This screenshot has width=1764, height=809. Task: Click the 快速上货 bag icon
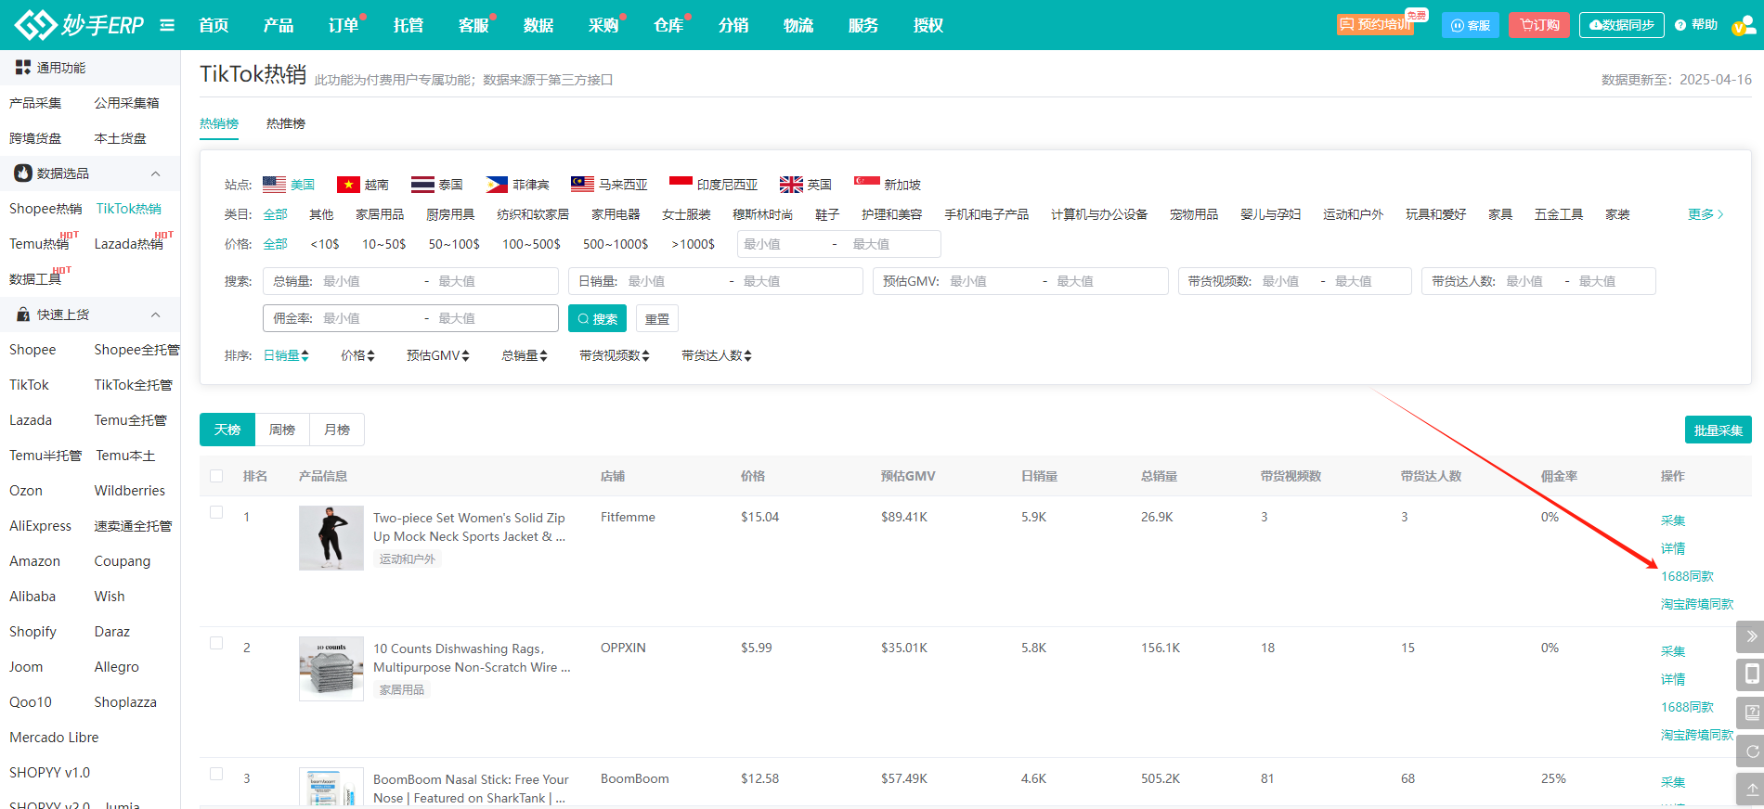coord(23,315)
